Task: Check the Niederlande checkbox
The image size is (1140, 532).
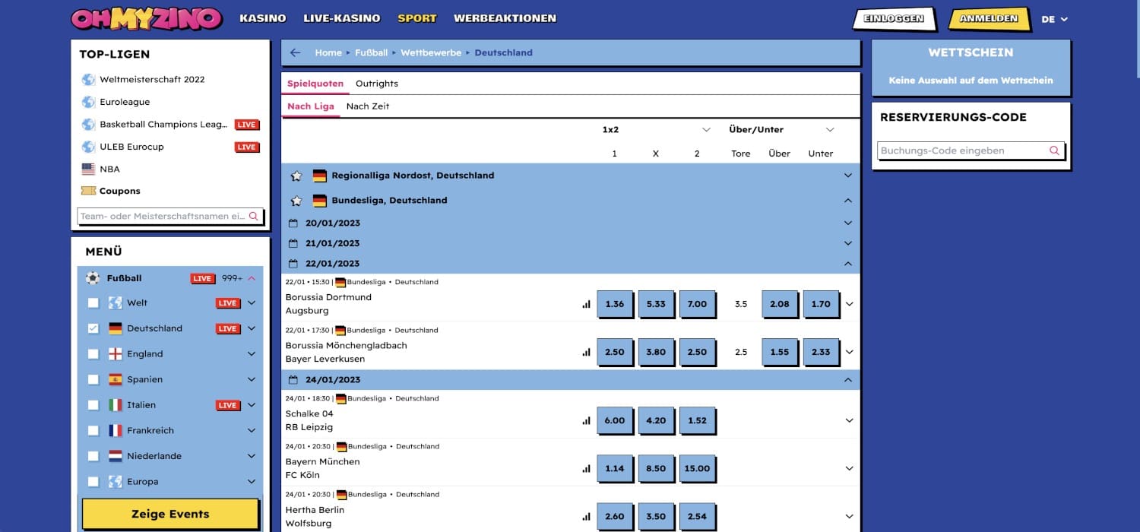Action: 93,456
